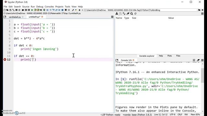Screen dimensions: 207x116
Task: Close Console 1/A tab
Action: coord(133,60)
